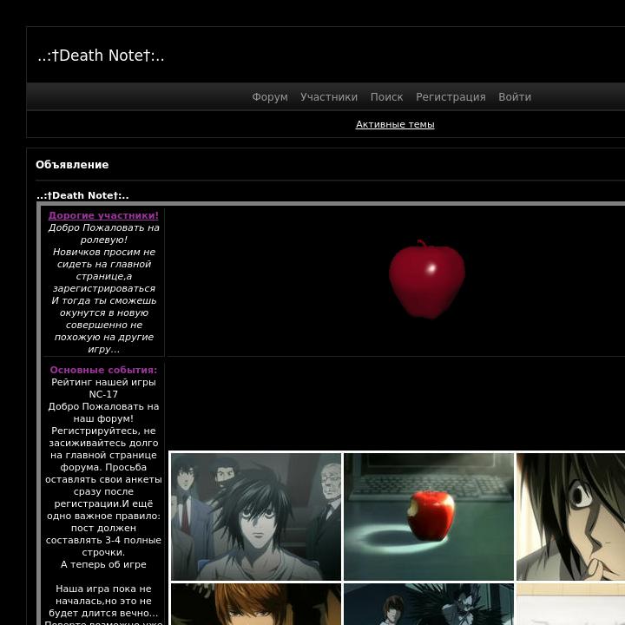
Task: Click the Объявление heading
Action: click(72, 165)
